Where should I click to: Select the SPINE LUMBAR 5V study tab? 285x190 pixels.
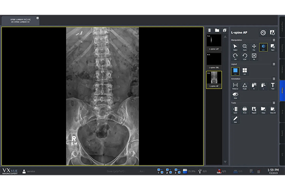coord(20,20)
